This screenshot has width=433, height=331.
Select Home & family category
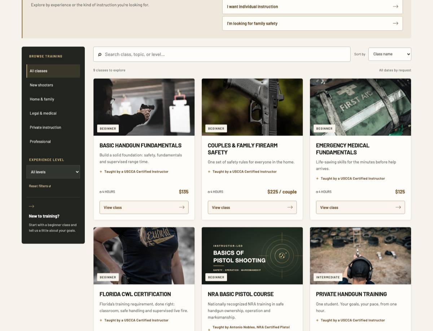pos(53,99)
